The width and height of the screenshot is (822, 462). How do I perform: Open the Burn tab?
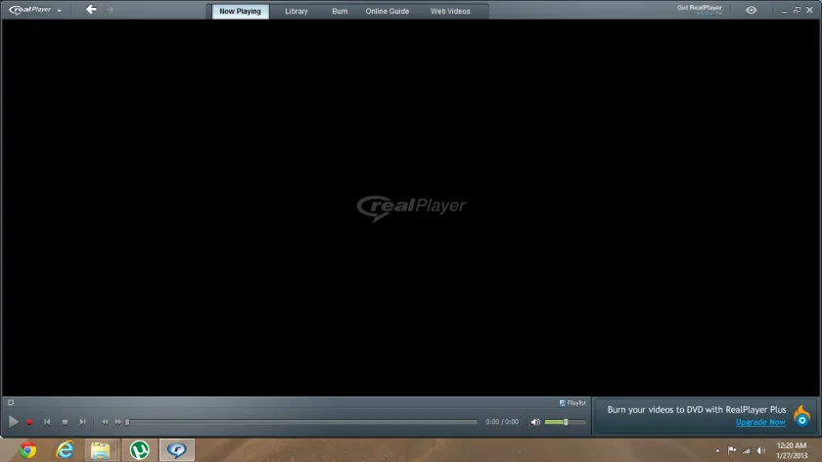click(340, 11)
